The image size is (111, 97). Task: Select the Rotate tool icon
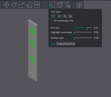pyautogui.click(x=14, y=5)
